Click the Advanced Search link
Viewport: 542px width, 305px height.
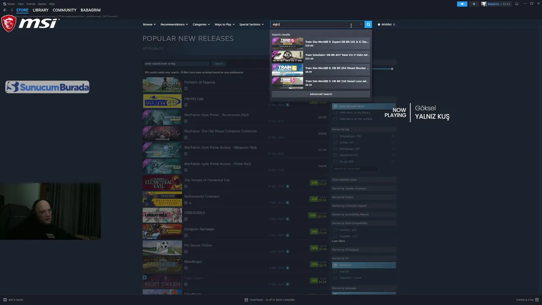(321, 94)
